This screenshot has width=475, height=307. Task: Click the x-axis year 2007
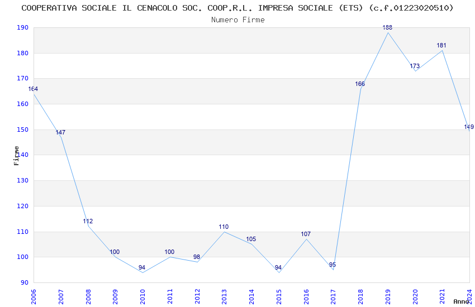60,297
